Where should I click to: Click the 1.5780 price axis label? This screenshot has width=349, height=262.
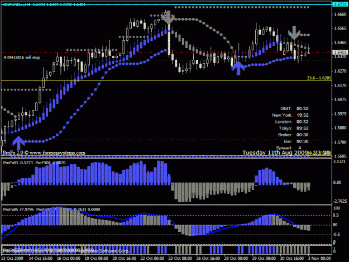click(340, 142)
